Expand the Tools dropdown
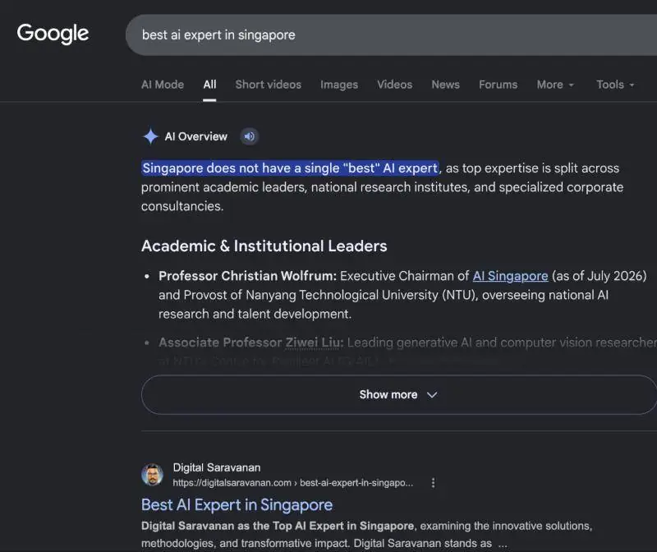Image resolution: width=657 pixels, height=552 pixels. pyautogui.click(x=615, y=85)
